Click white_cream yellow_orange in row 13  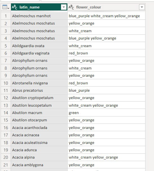point(106,105)
